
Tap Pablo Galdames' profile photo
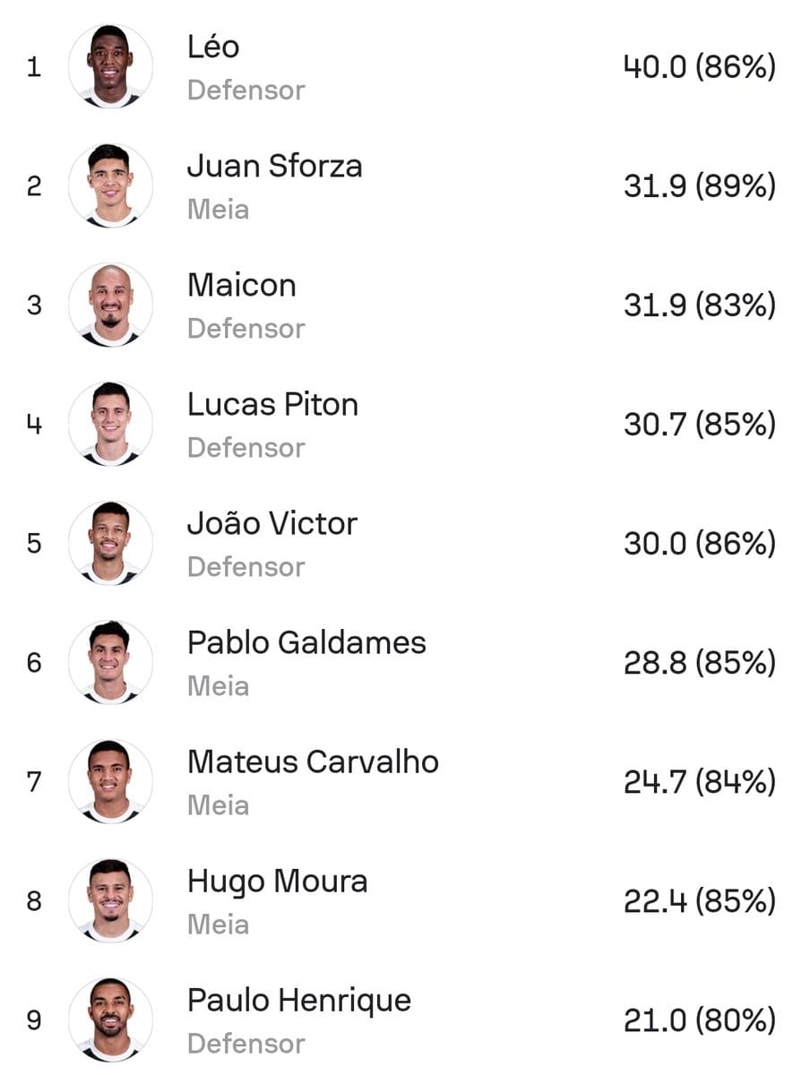coord(110,663)
